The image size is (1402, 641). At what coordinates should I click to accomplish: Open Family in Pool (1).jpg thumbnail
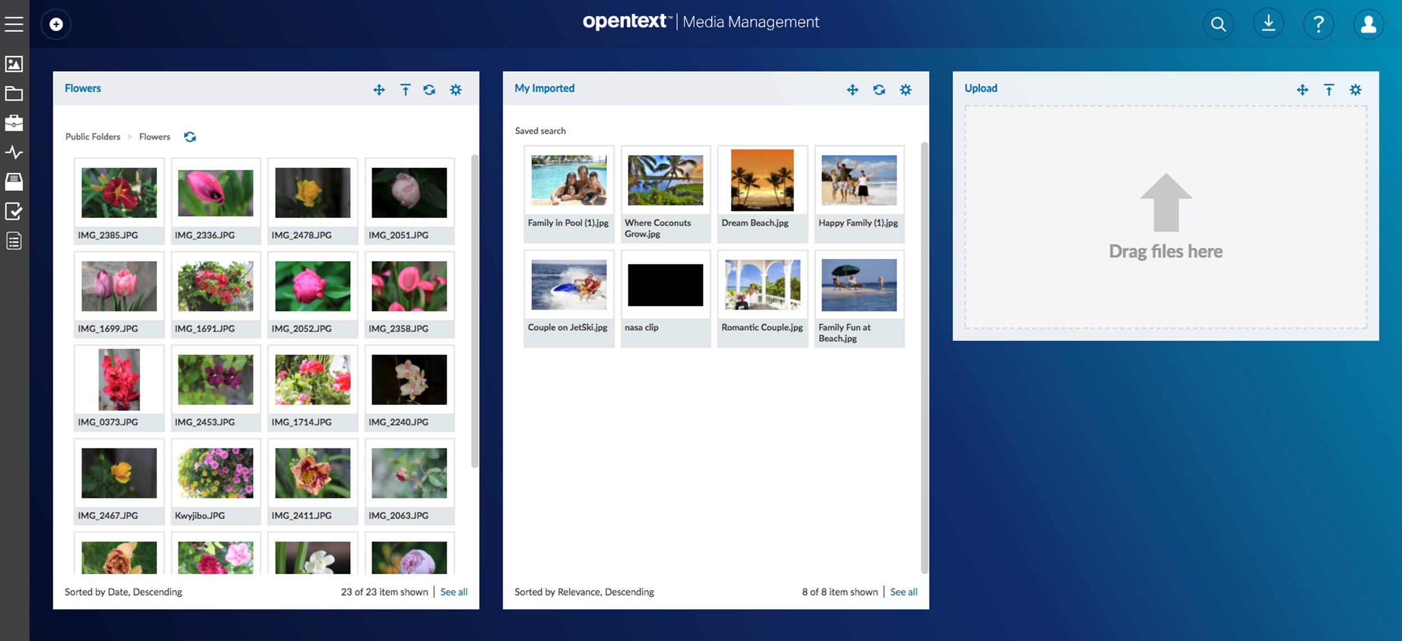coord(569,180)
